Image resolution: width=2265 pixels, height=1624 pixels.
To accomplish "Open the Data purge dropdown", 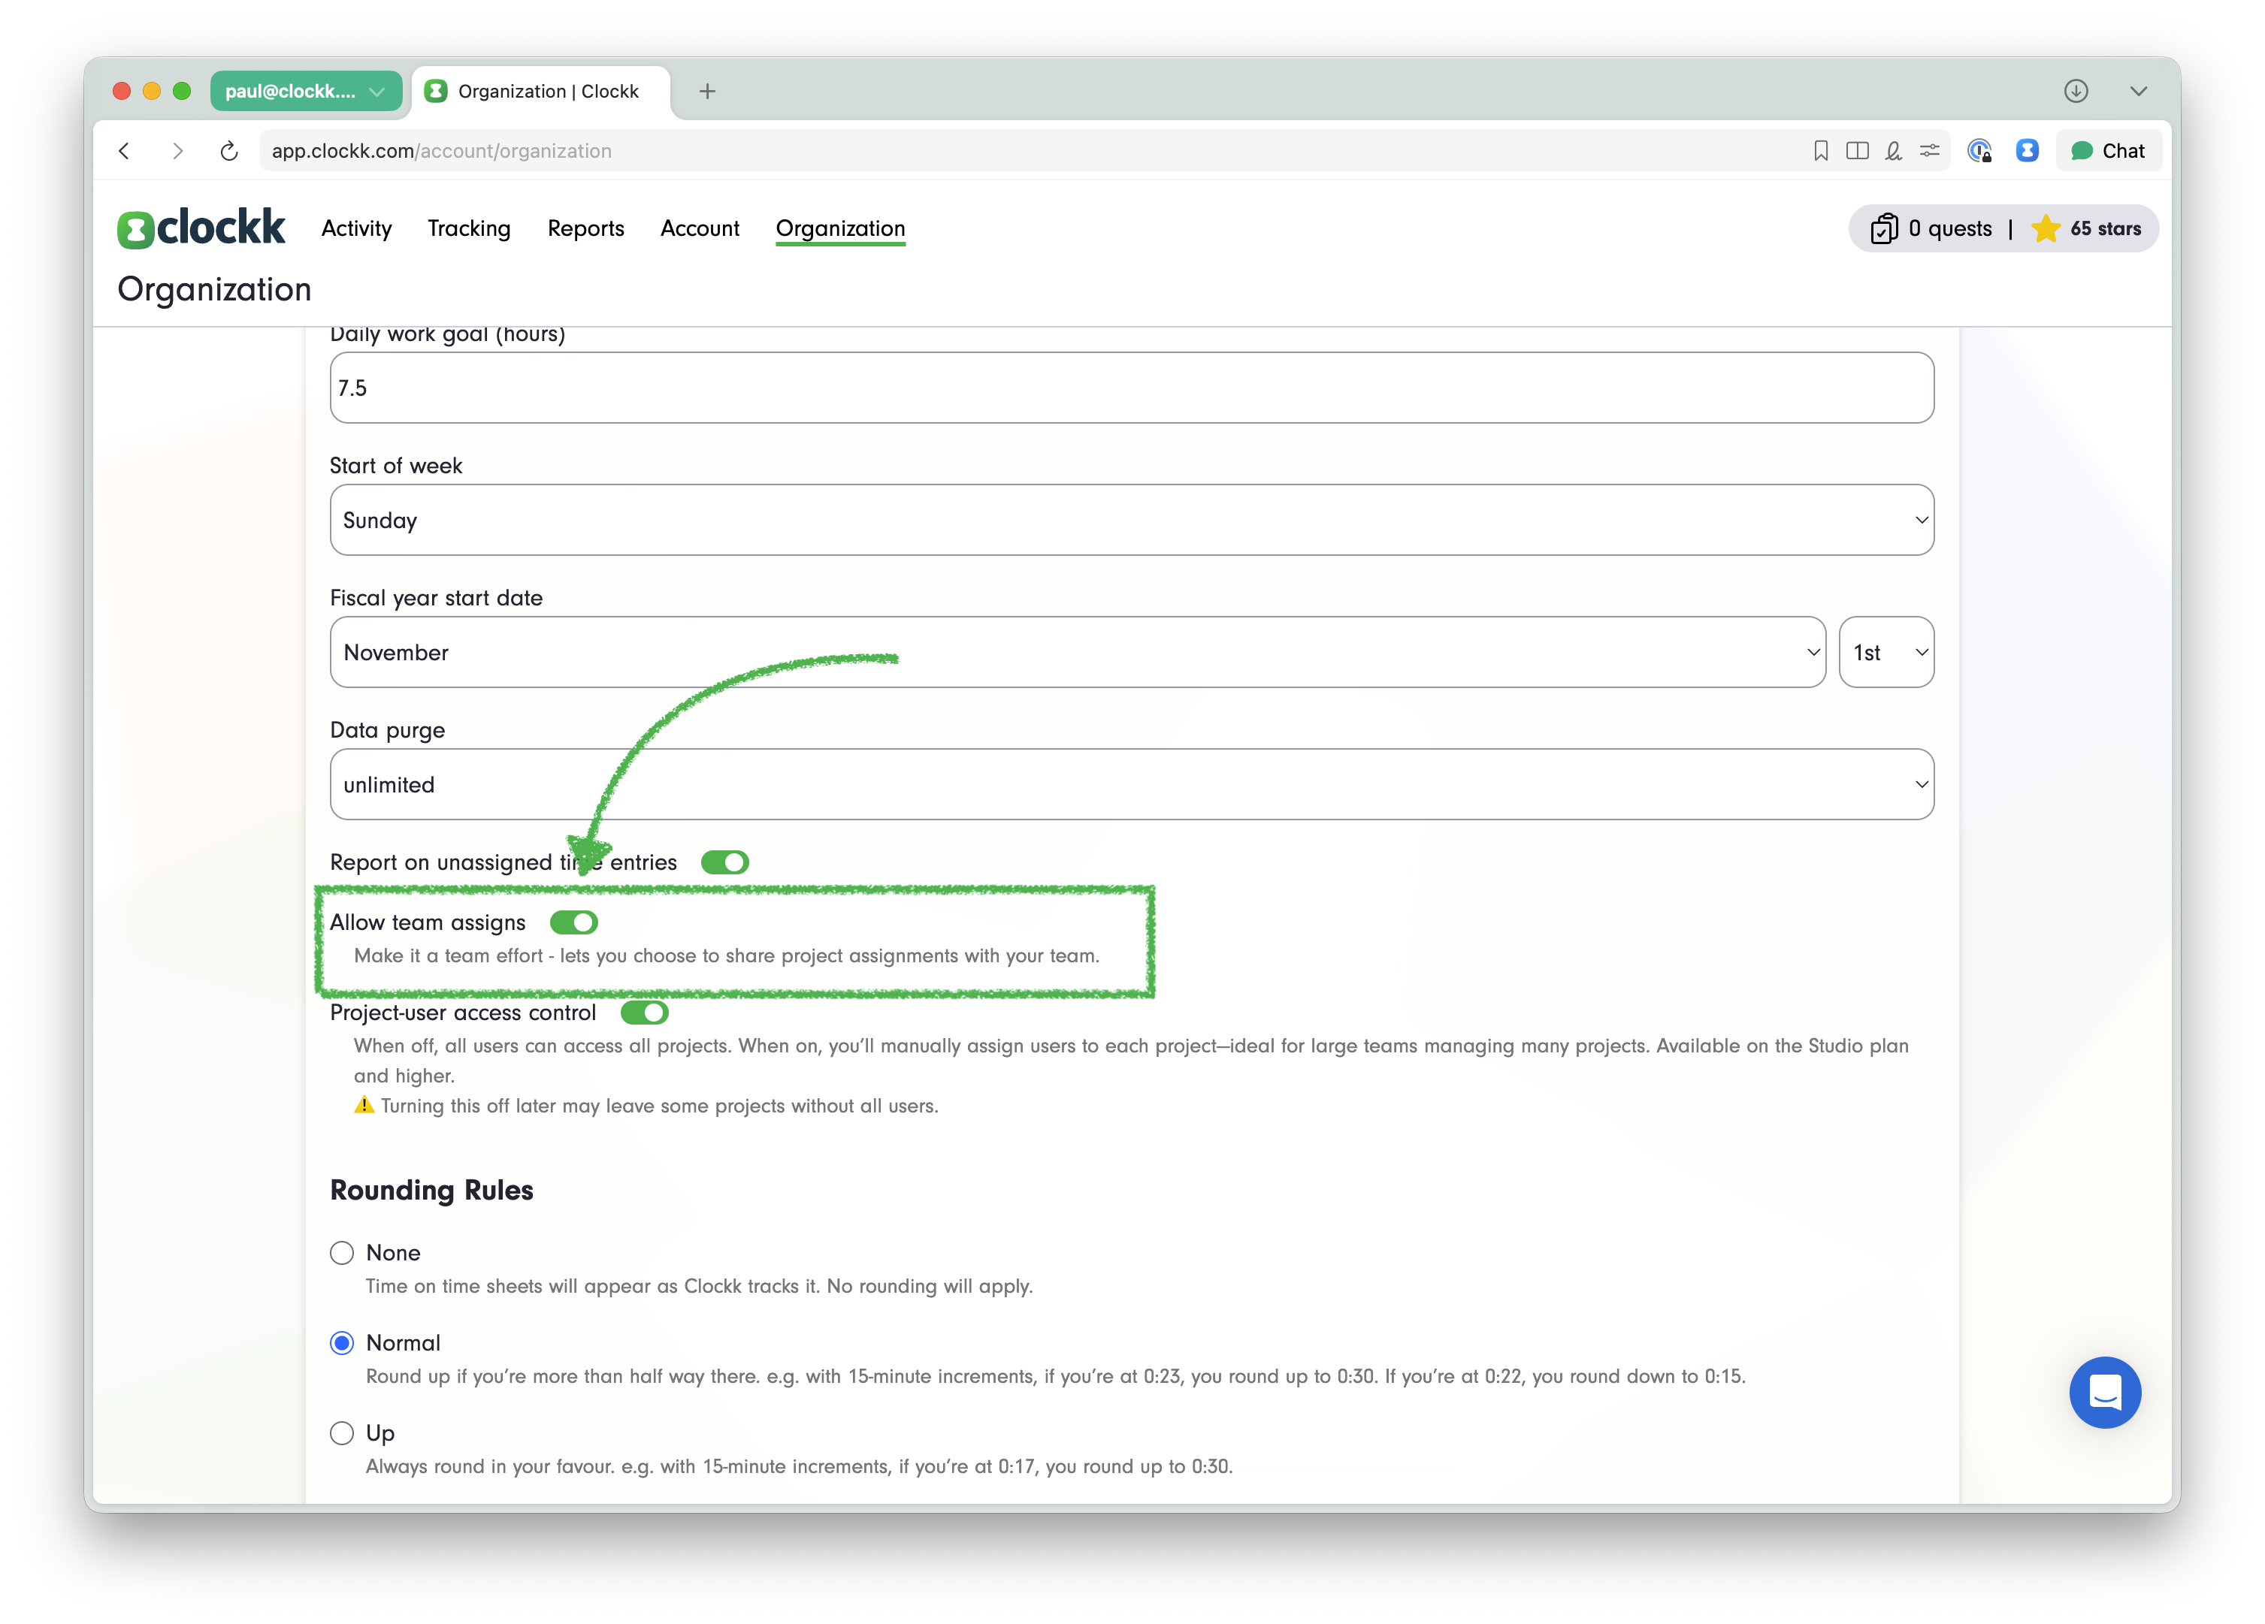I will [x=1130, y=784].
